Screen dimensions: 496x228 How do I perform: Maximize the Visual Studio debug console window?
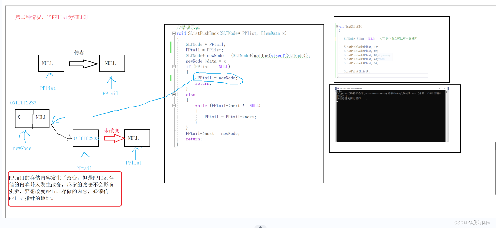pyautogui.click(x=439, y=88)
